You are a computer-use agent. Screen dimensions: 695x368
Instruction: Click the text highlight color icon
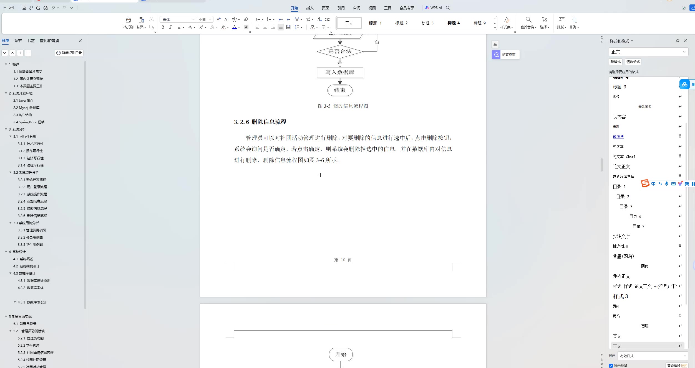[223, 27]
